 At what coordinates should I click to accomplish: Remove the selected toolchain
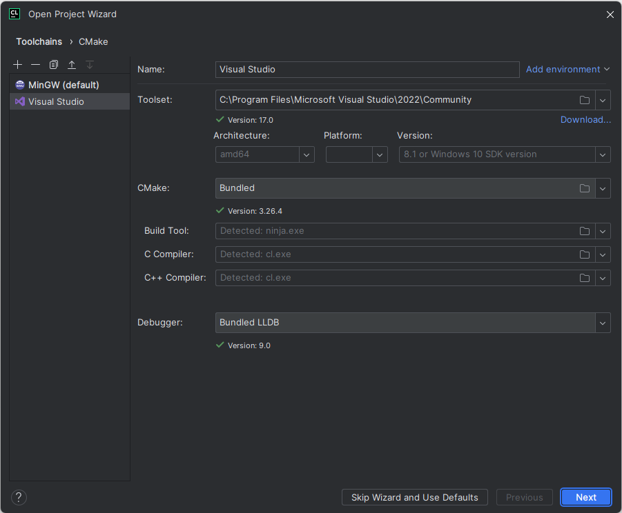[35, 64]
